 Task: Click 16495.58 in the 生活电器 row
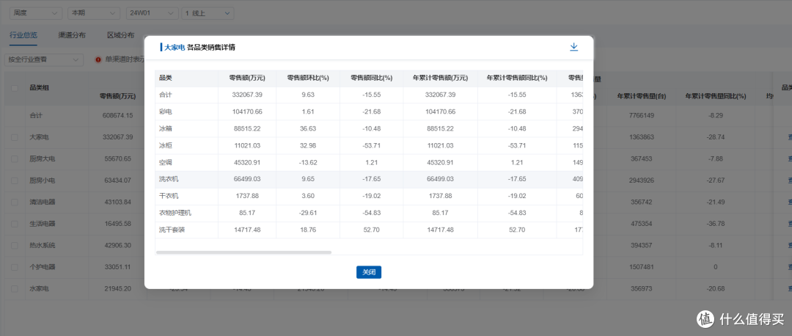point(117,223)
